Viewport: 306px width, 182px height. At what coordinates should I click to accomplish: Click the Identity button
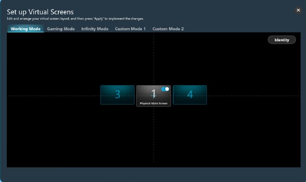pyautogui.click(x=282, y=40)
